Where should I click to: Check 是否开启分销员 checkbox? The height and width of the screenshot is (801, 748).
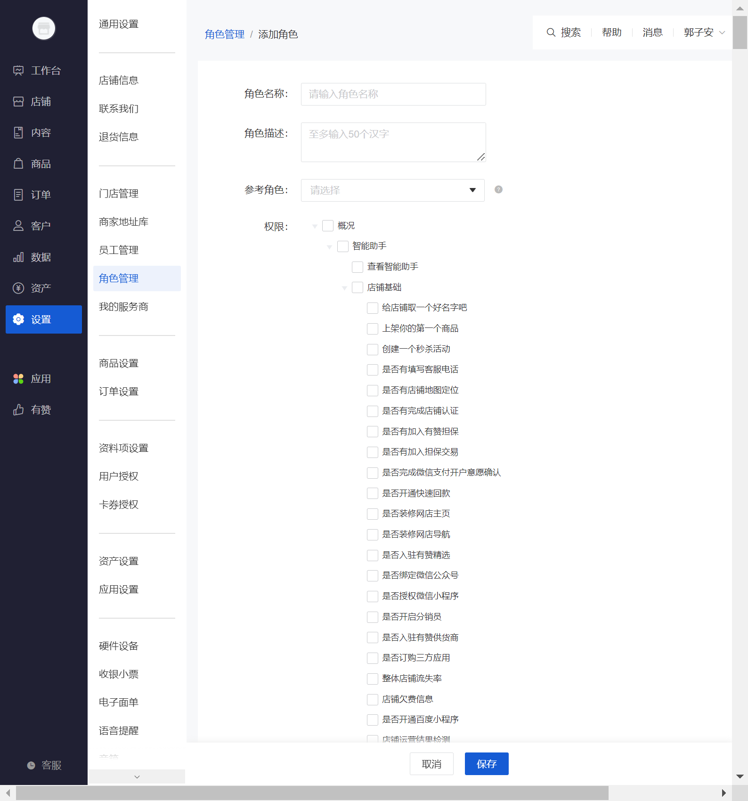pos(373,617)
